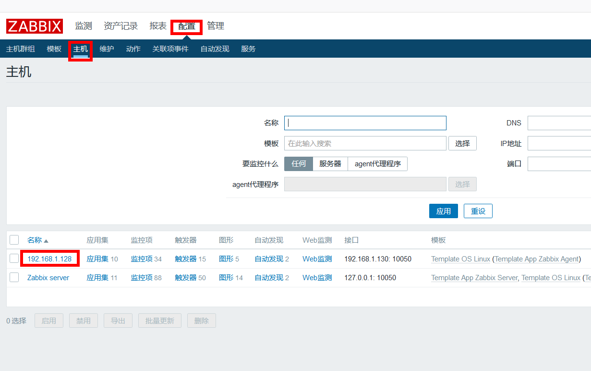Screen dimensions: 591x371
Task: Open Template App Zabbix Agent link
Action: pyautogui.click(x=536, y=259)
